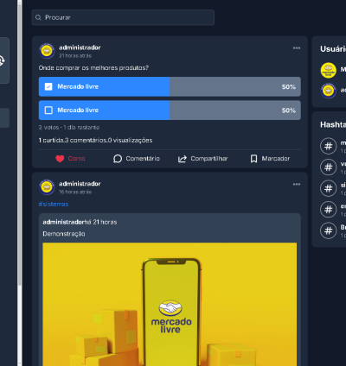Screen dimensions: 346x366
Task: Click the Compartilhar share arrow icon
Action: (183, 159)
